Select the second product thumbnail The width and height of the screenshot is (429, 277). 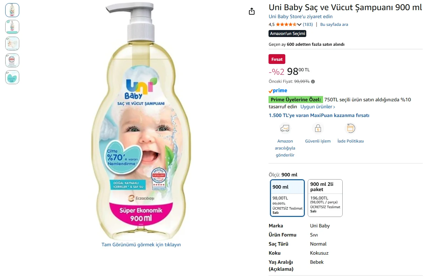(x=12, y=27)
